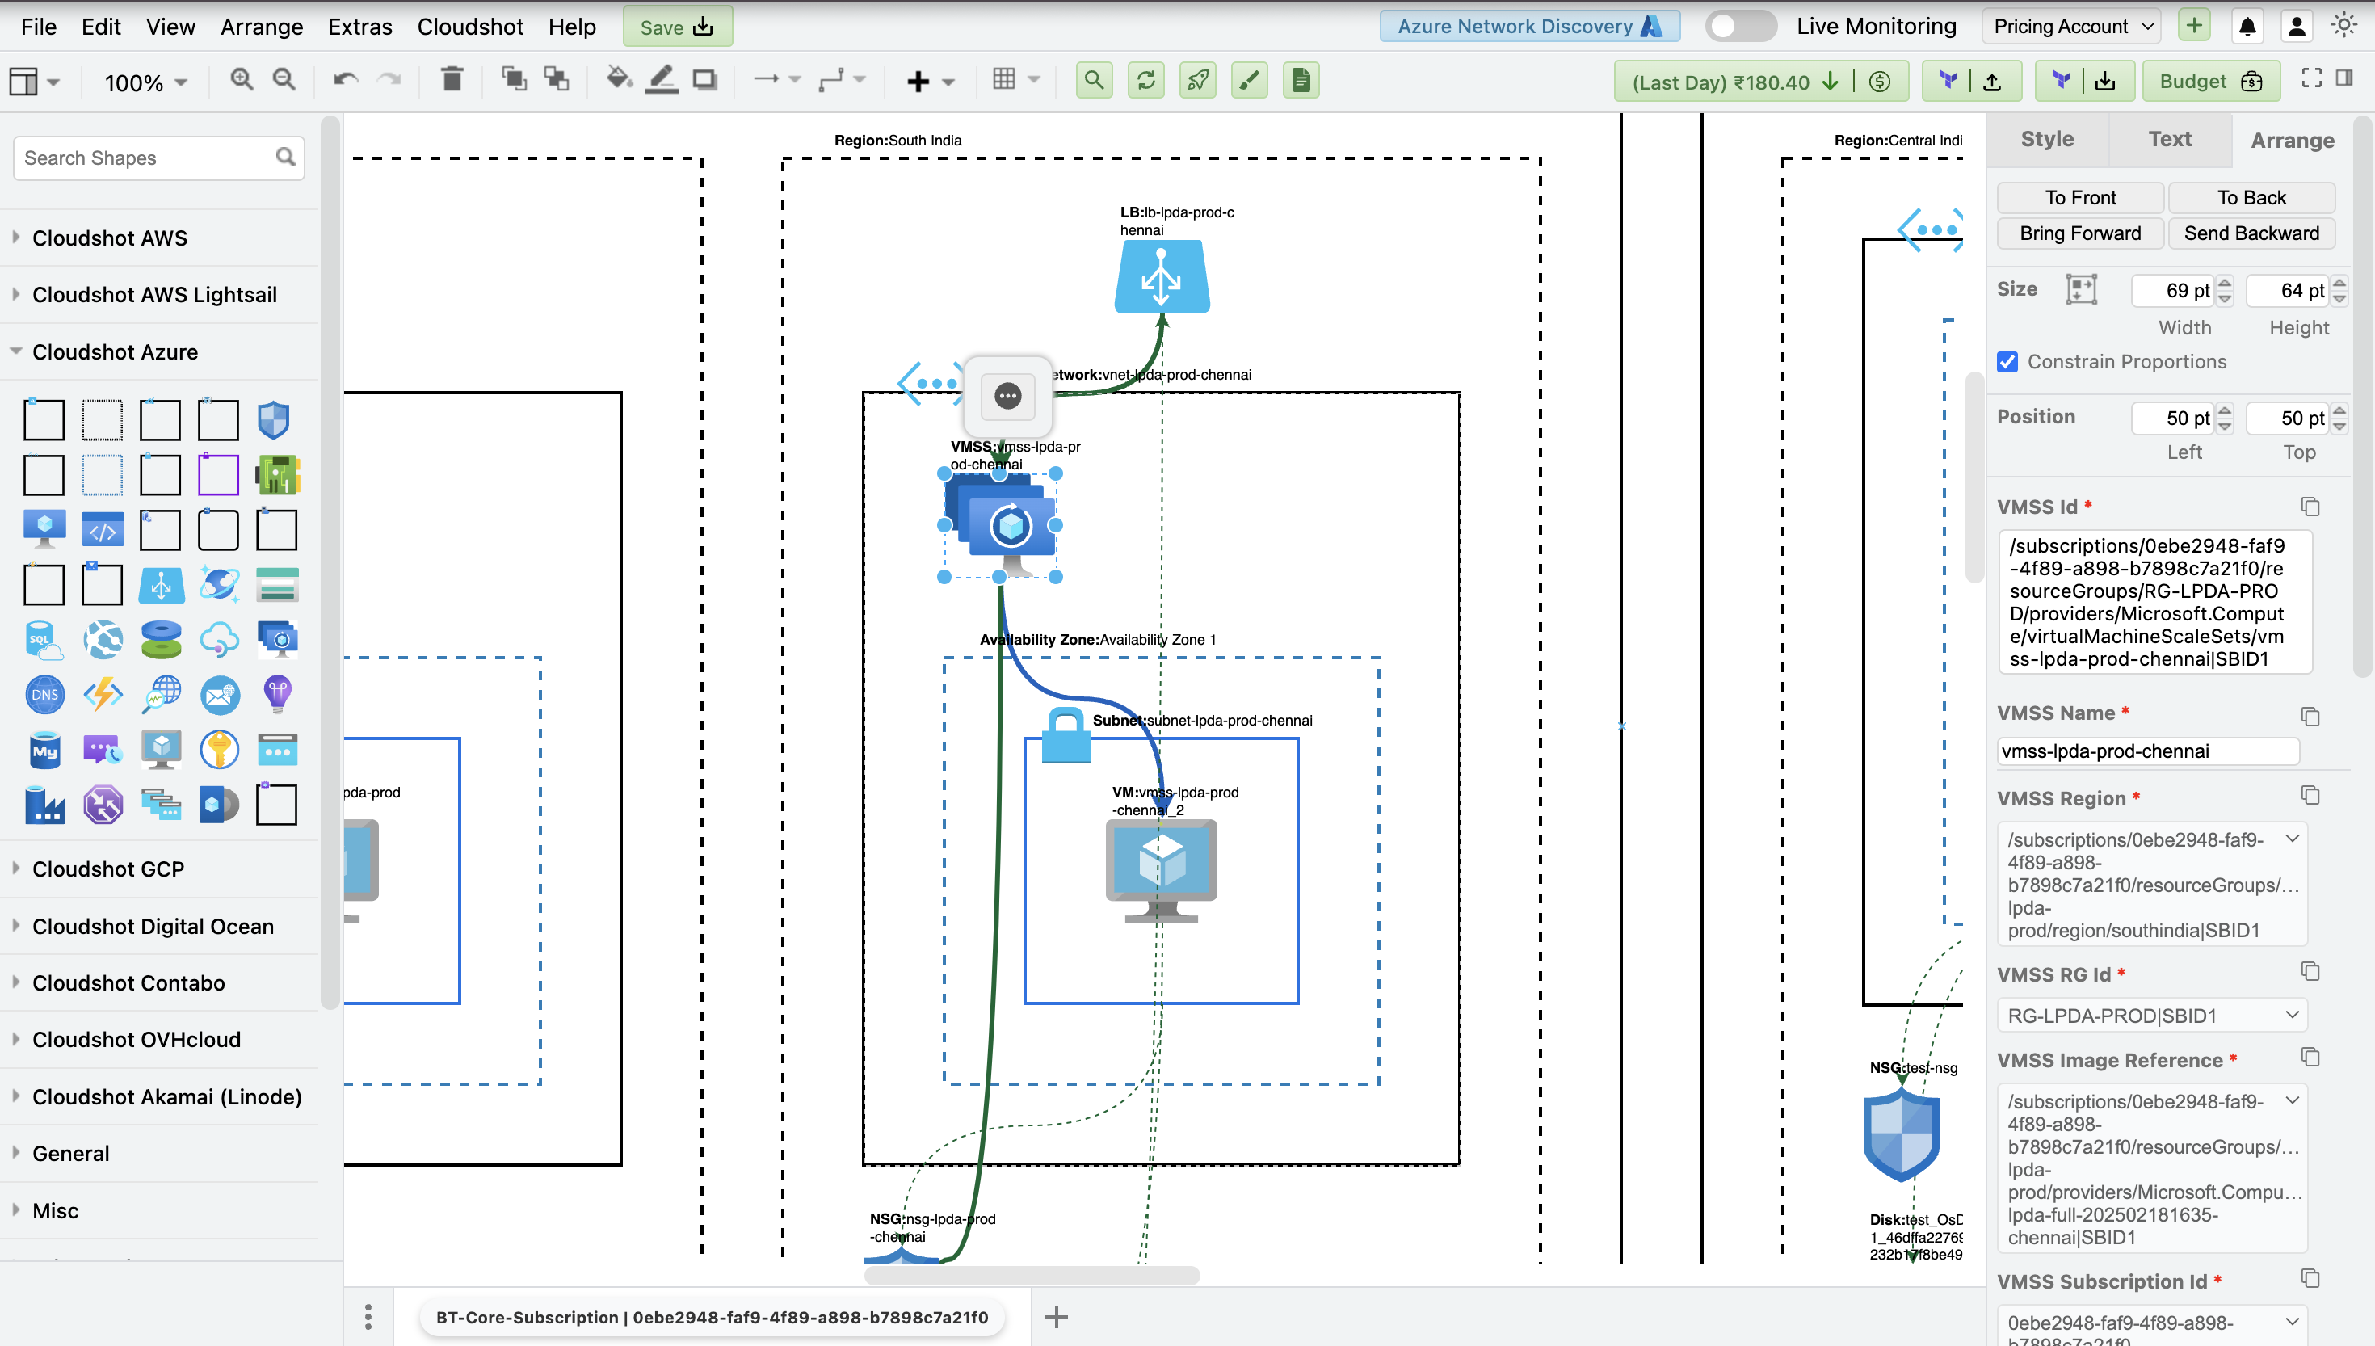The height and width of the screenshot is (1346, 2375).
Task: Open the waypoint style dropdown
Action: (x=841, y=81)
